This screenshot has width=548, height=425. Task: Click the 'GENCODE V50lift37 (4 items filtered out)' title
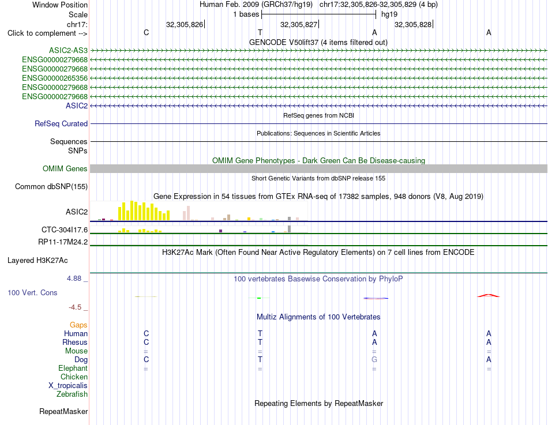coord(318,43)
